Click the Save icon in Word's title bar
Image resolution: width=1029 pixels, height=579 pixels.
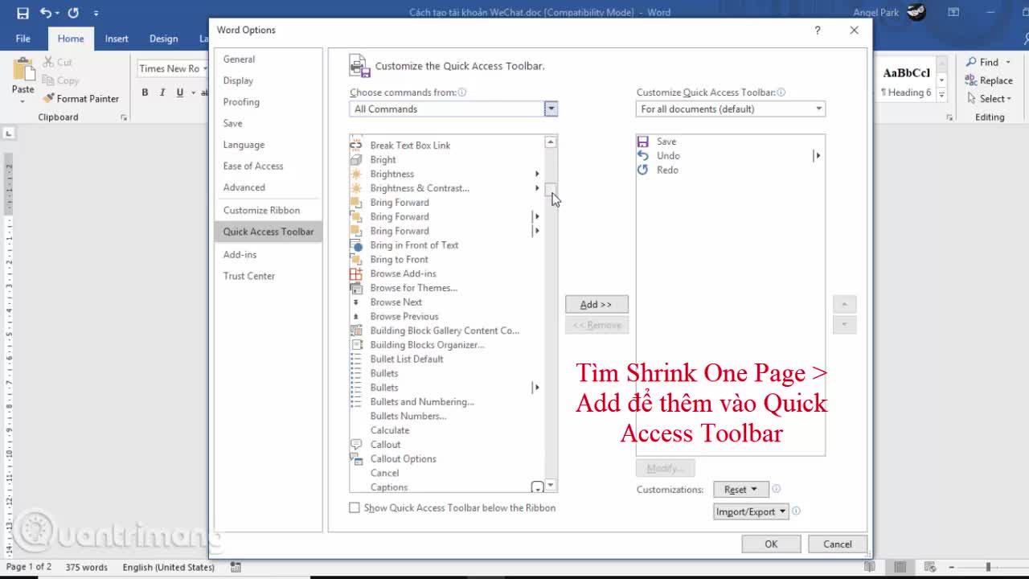(23, 13)
